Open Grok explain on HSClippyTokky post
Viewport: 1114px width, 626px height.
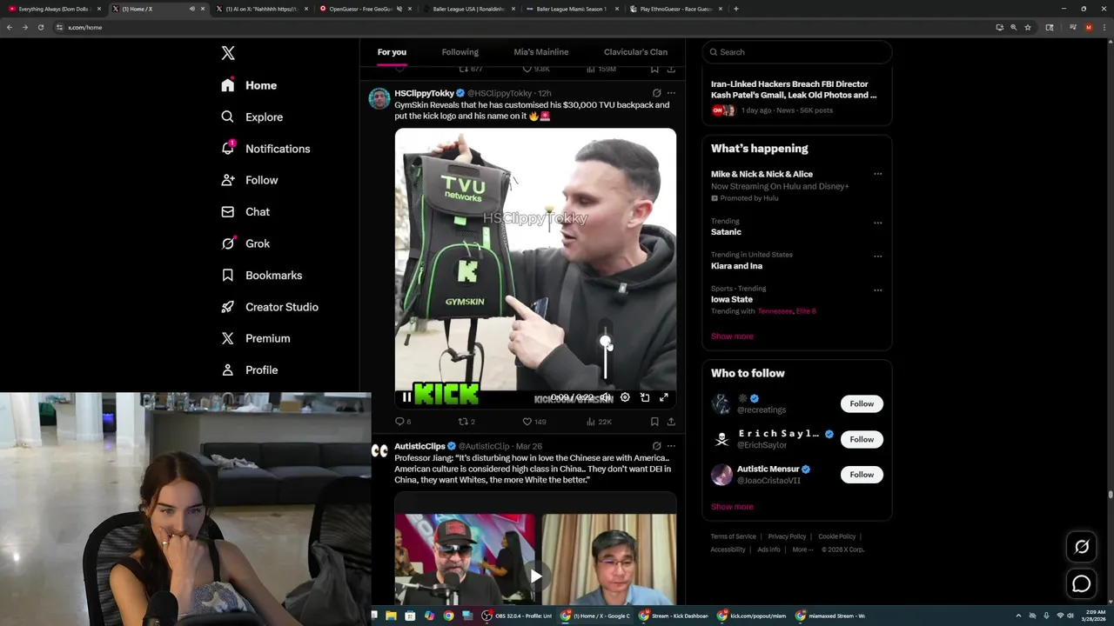click(656, 93)
